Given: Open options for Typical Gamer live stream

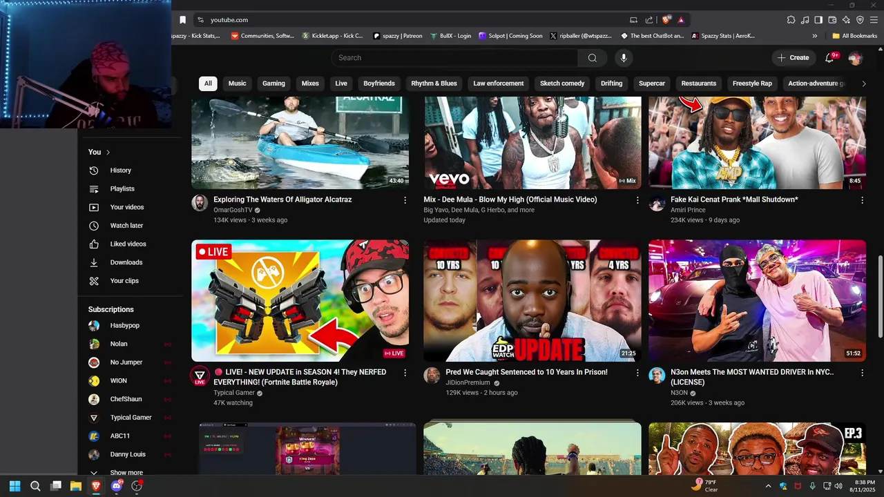Looking at the screenshot, I should [405, 373].
